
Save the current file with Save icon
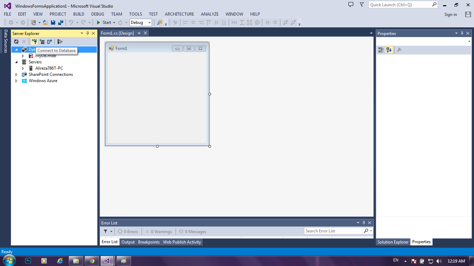pyautogui.click(x=53, y=23)
